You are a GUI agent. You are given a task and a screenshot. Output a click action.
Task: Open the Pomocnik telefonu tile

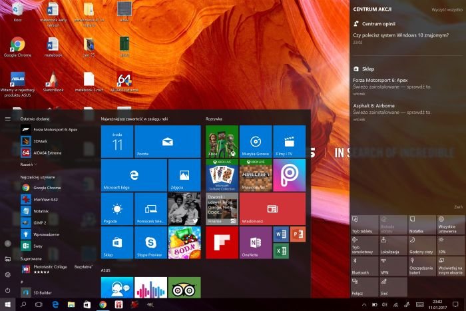(x=150, y=209)
